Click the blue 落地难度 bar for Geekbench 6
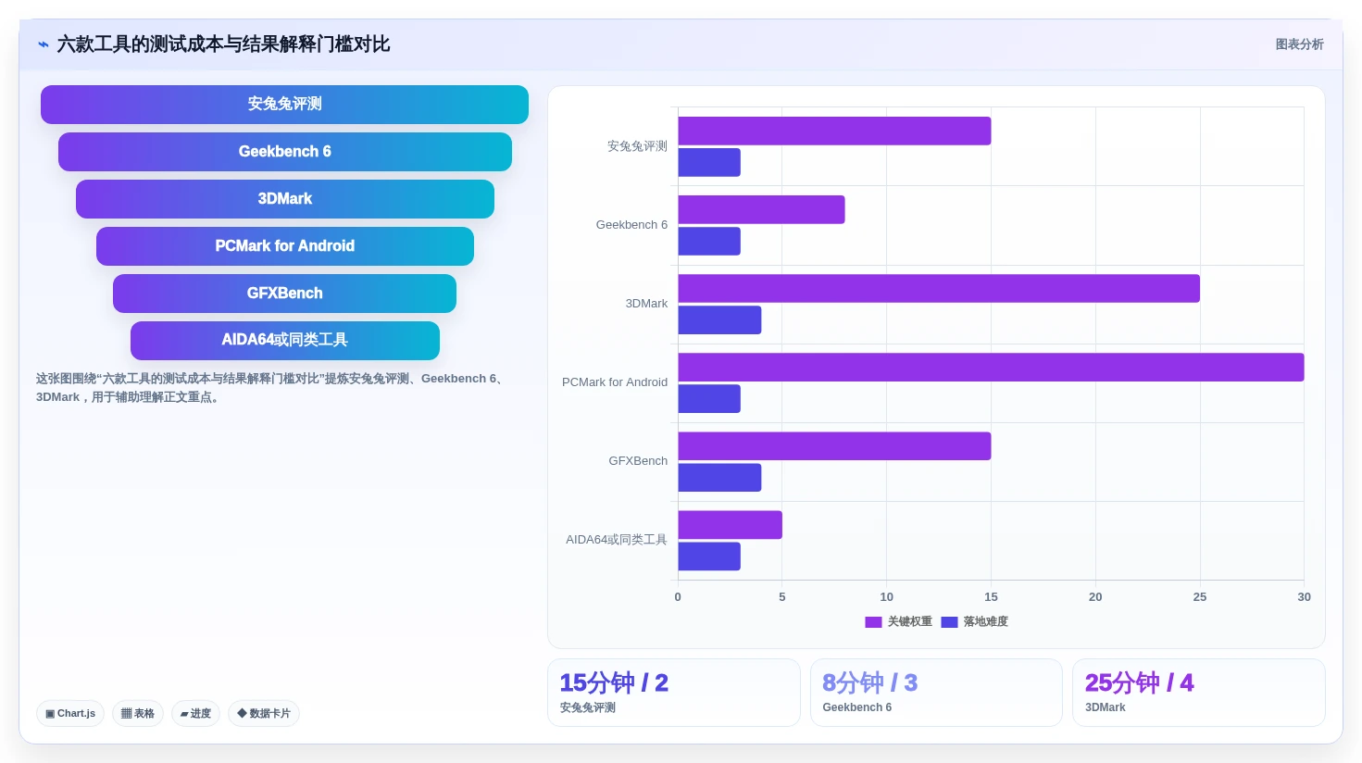The width and height of the screenshot is (1362, 763). pyautogui.click(x=709, y=241)
